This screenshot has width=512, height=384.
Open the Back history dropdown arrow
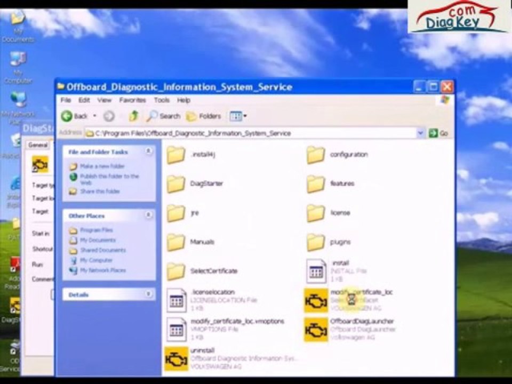95,116
